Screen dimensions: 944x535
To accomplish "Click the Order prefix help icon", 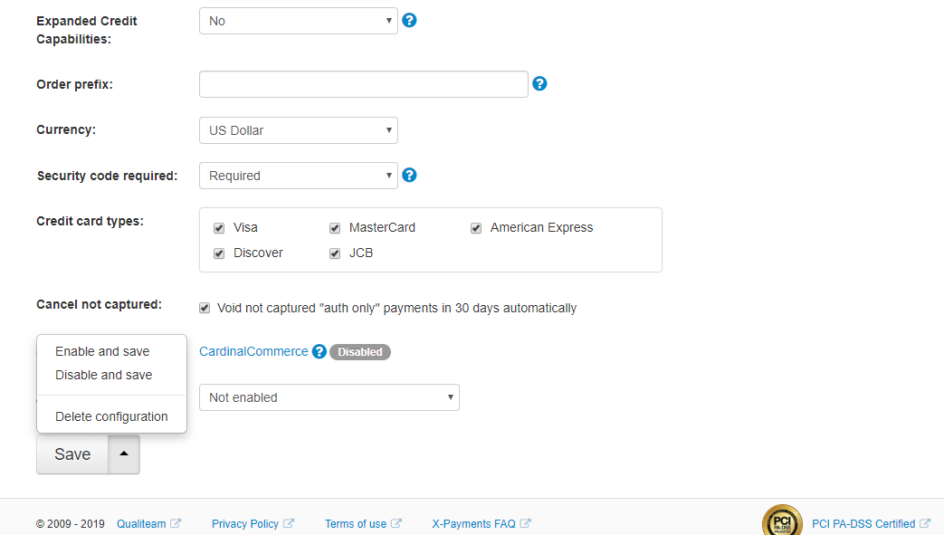I will tap(540, 84).
